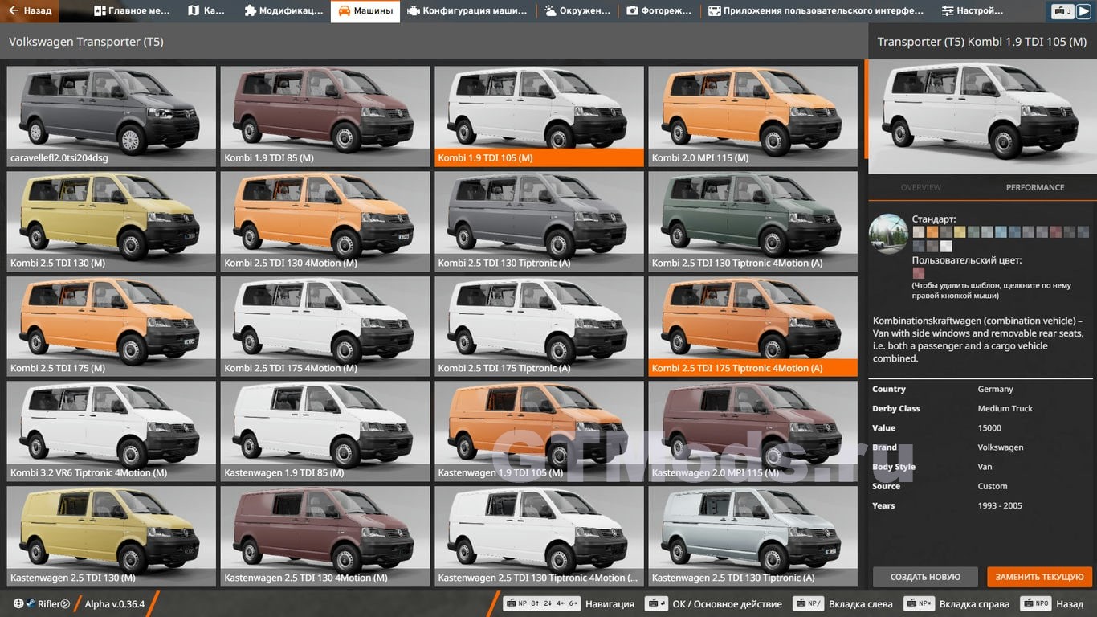
Task: Select Kastenwagen 1.9 TDI 105 (M)
Action: coord(539,431)
